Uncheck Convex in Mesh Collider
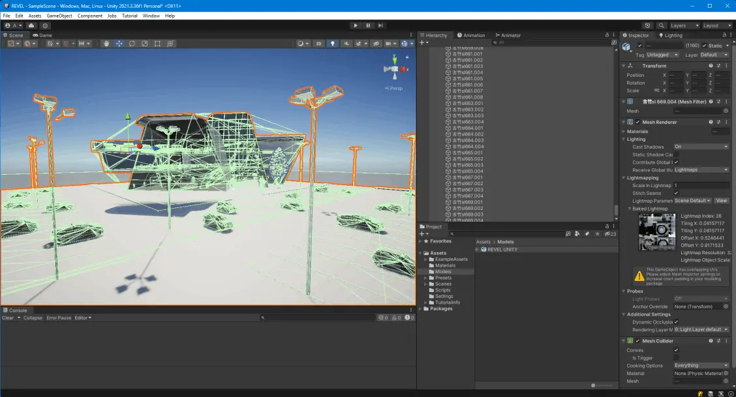736x397 pixels. (677, 350)
